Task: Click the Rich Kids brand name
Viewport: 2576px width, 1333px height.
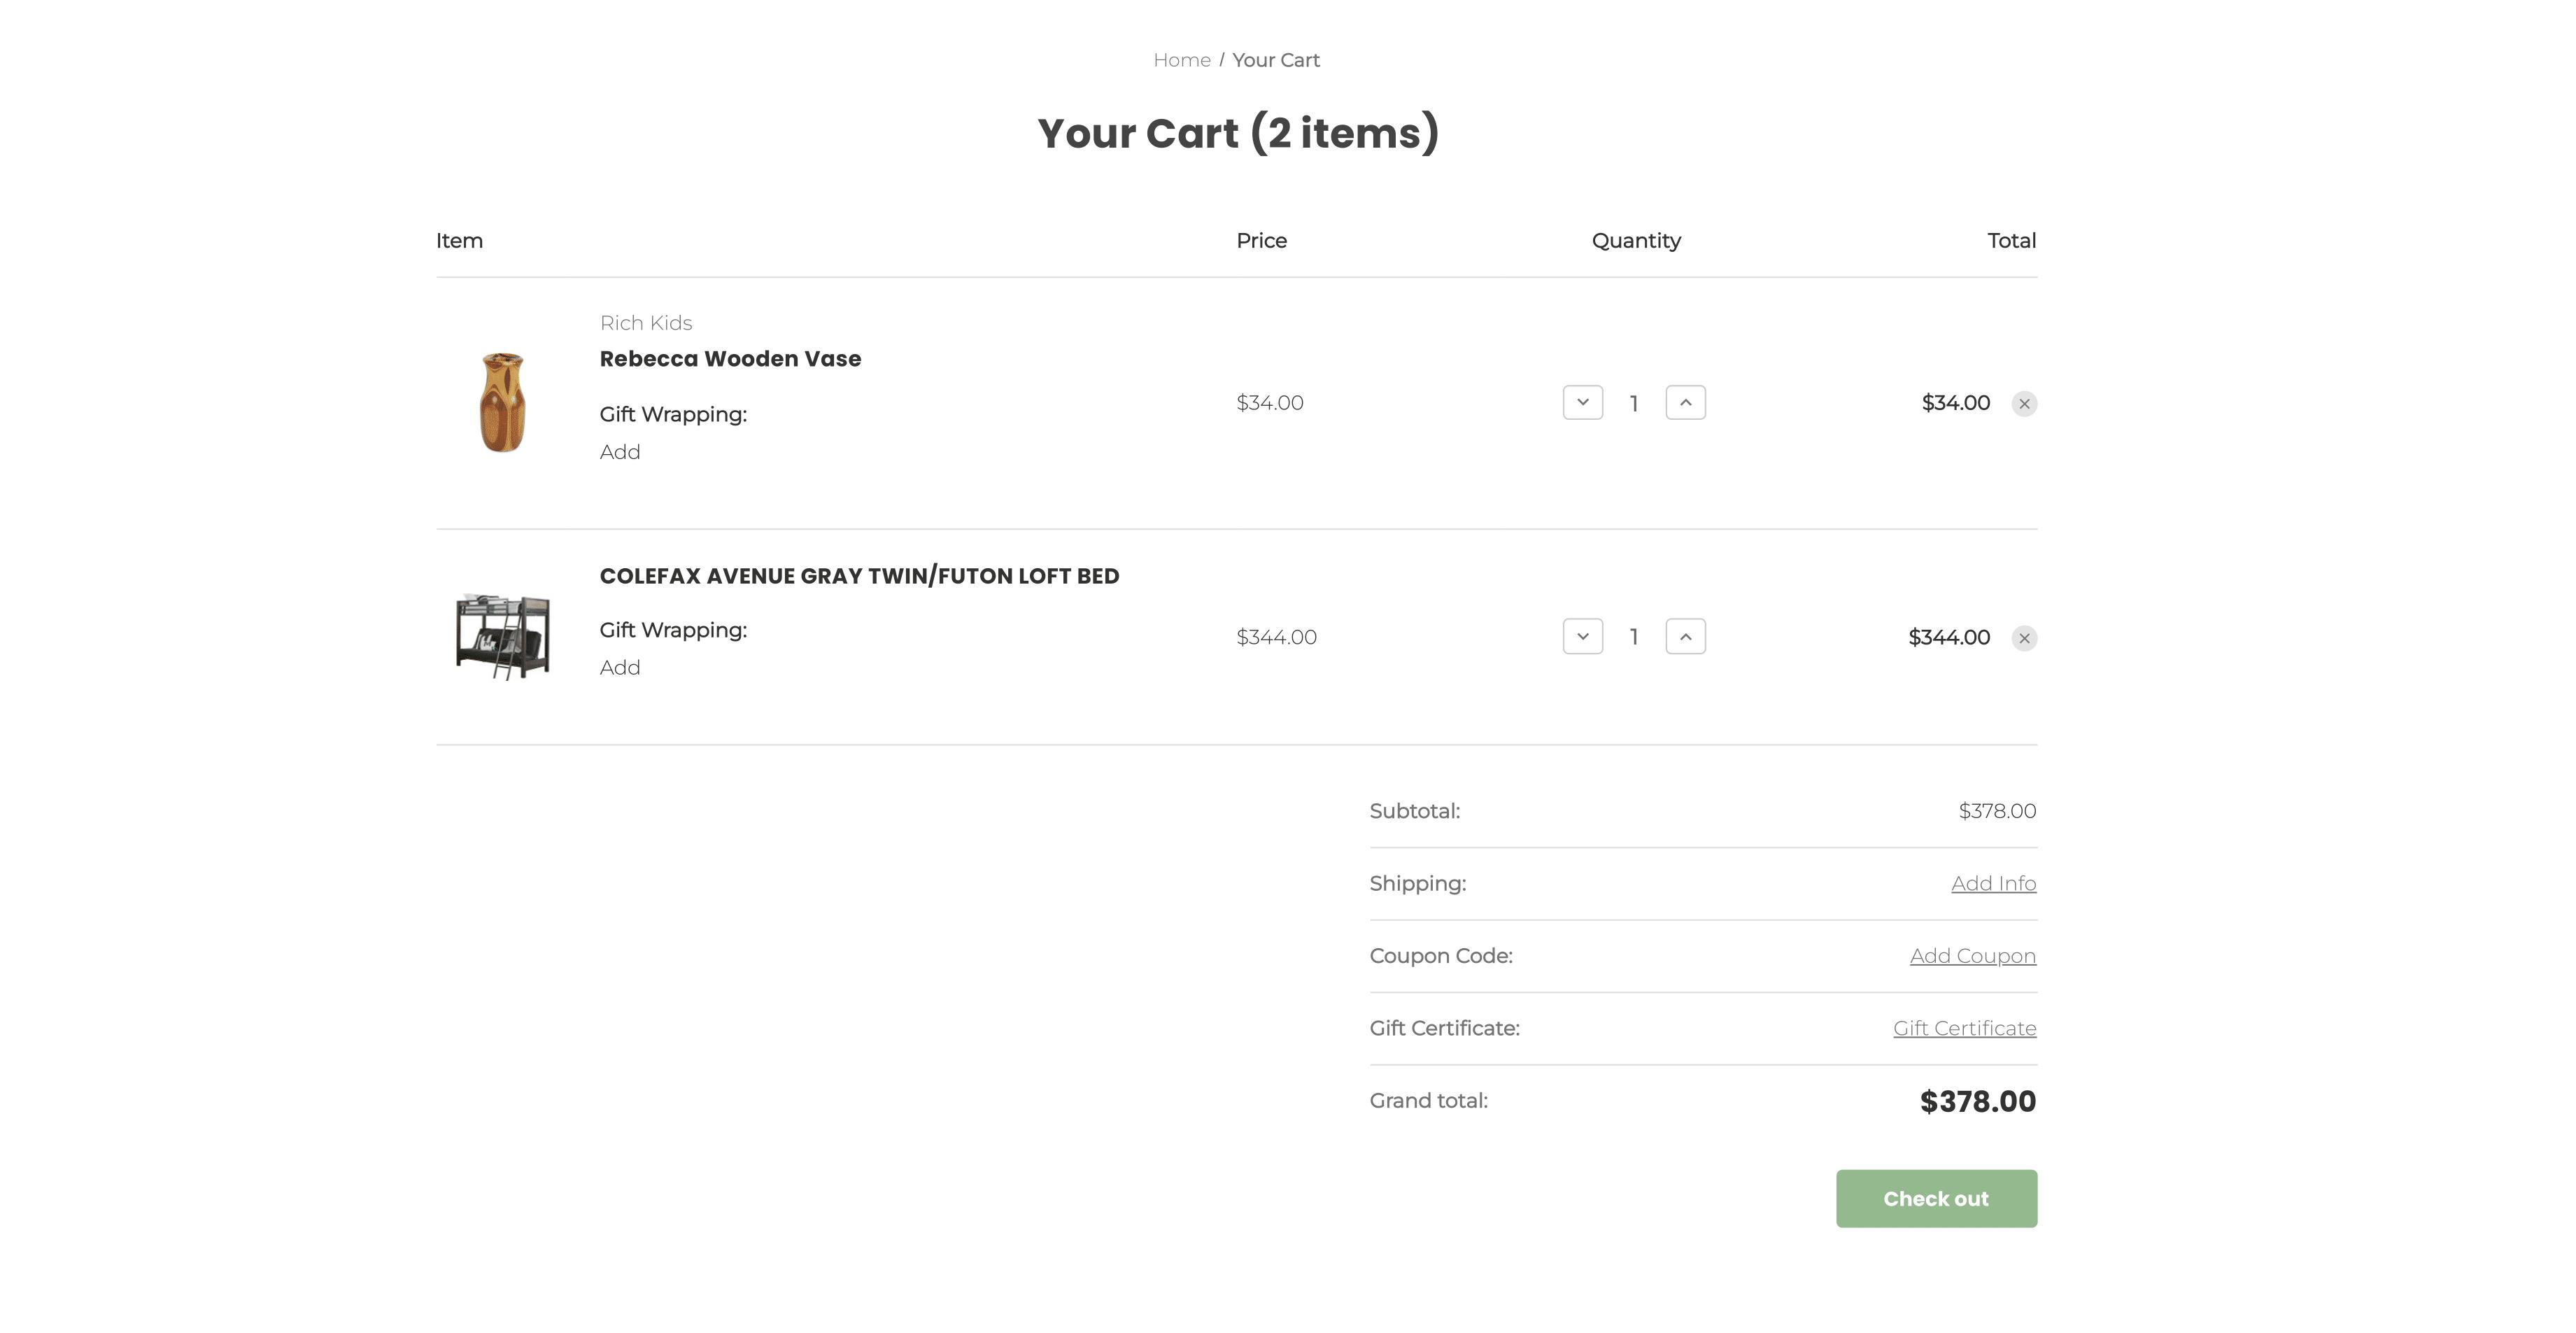Action: point(645,323)
